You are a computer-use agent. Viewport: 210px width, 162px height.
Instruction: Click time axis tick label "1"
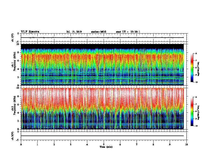point(38,145)
